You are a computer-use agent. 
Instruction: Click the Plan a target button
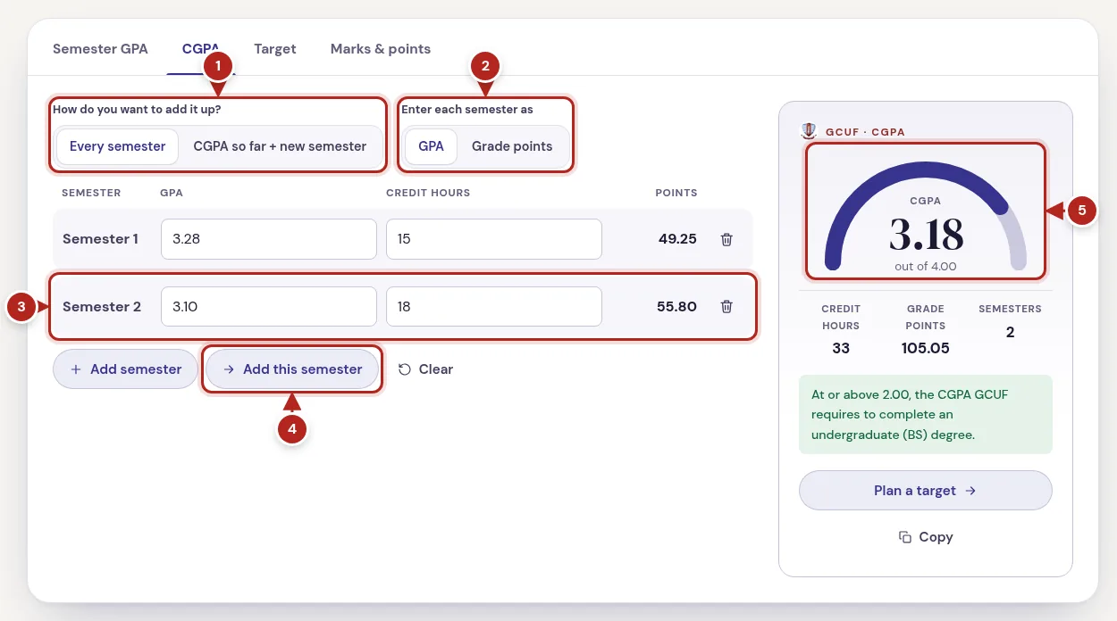coord(926,491)
